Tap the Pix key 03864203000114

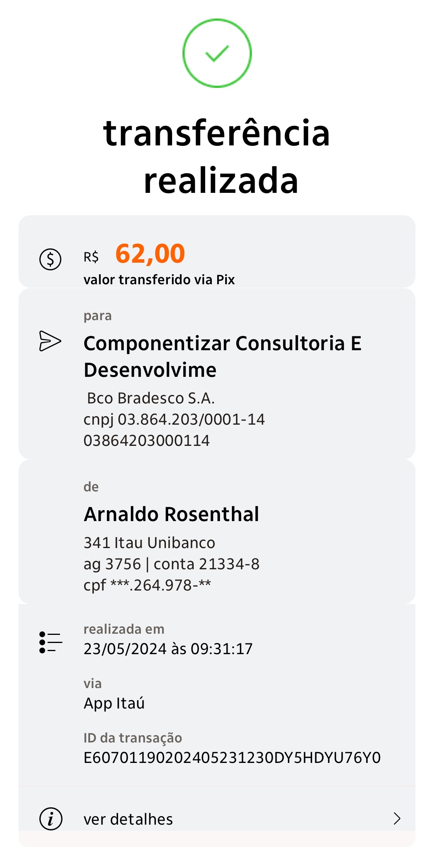tap(147, 440)
